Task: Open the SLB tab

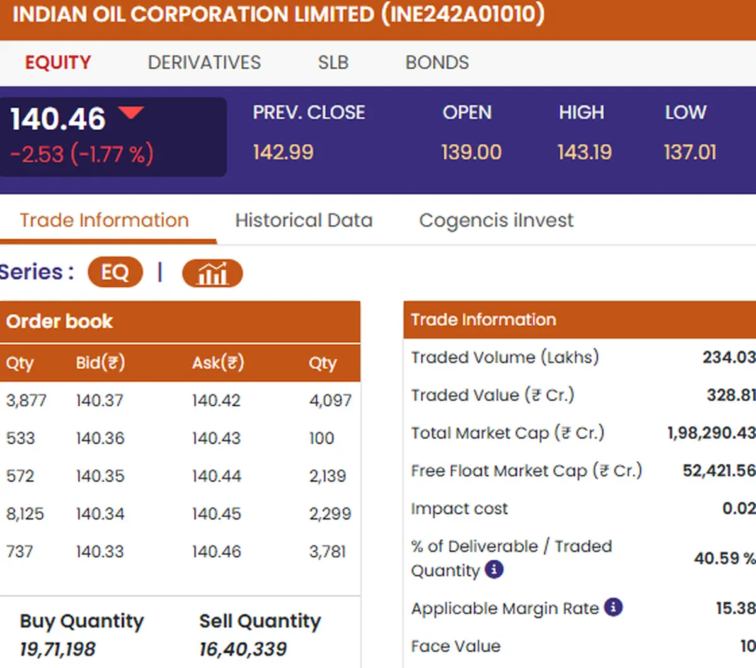Action: (333, 62)
